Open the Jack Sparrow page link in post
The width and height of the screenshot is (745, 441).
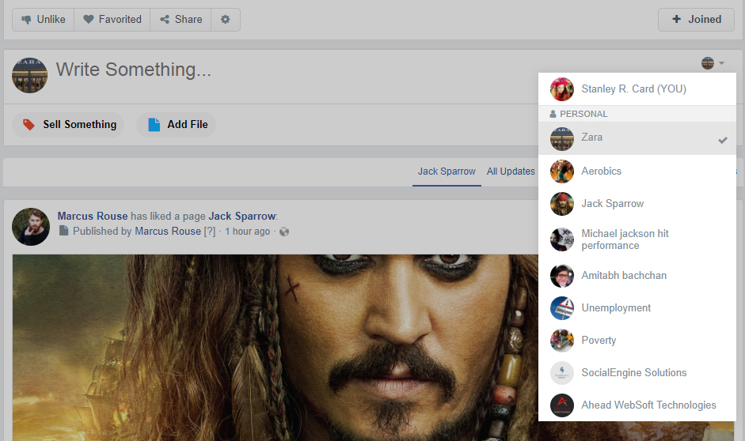(x=242, y=216)
